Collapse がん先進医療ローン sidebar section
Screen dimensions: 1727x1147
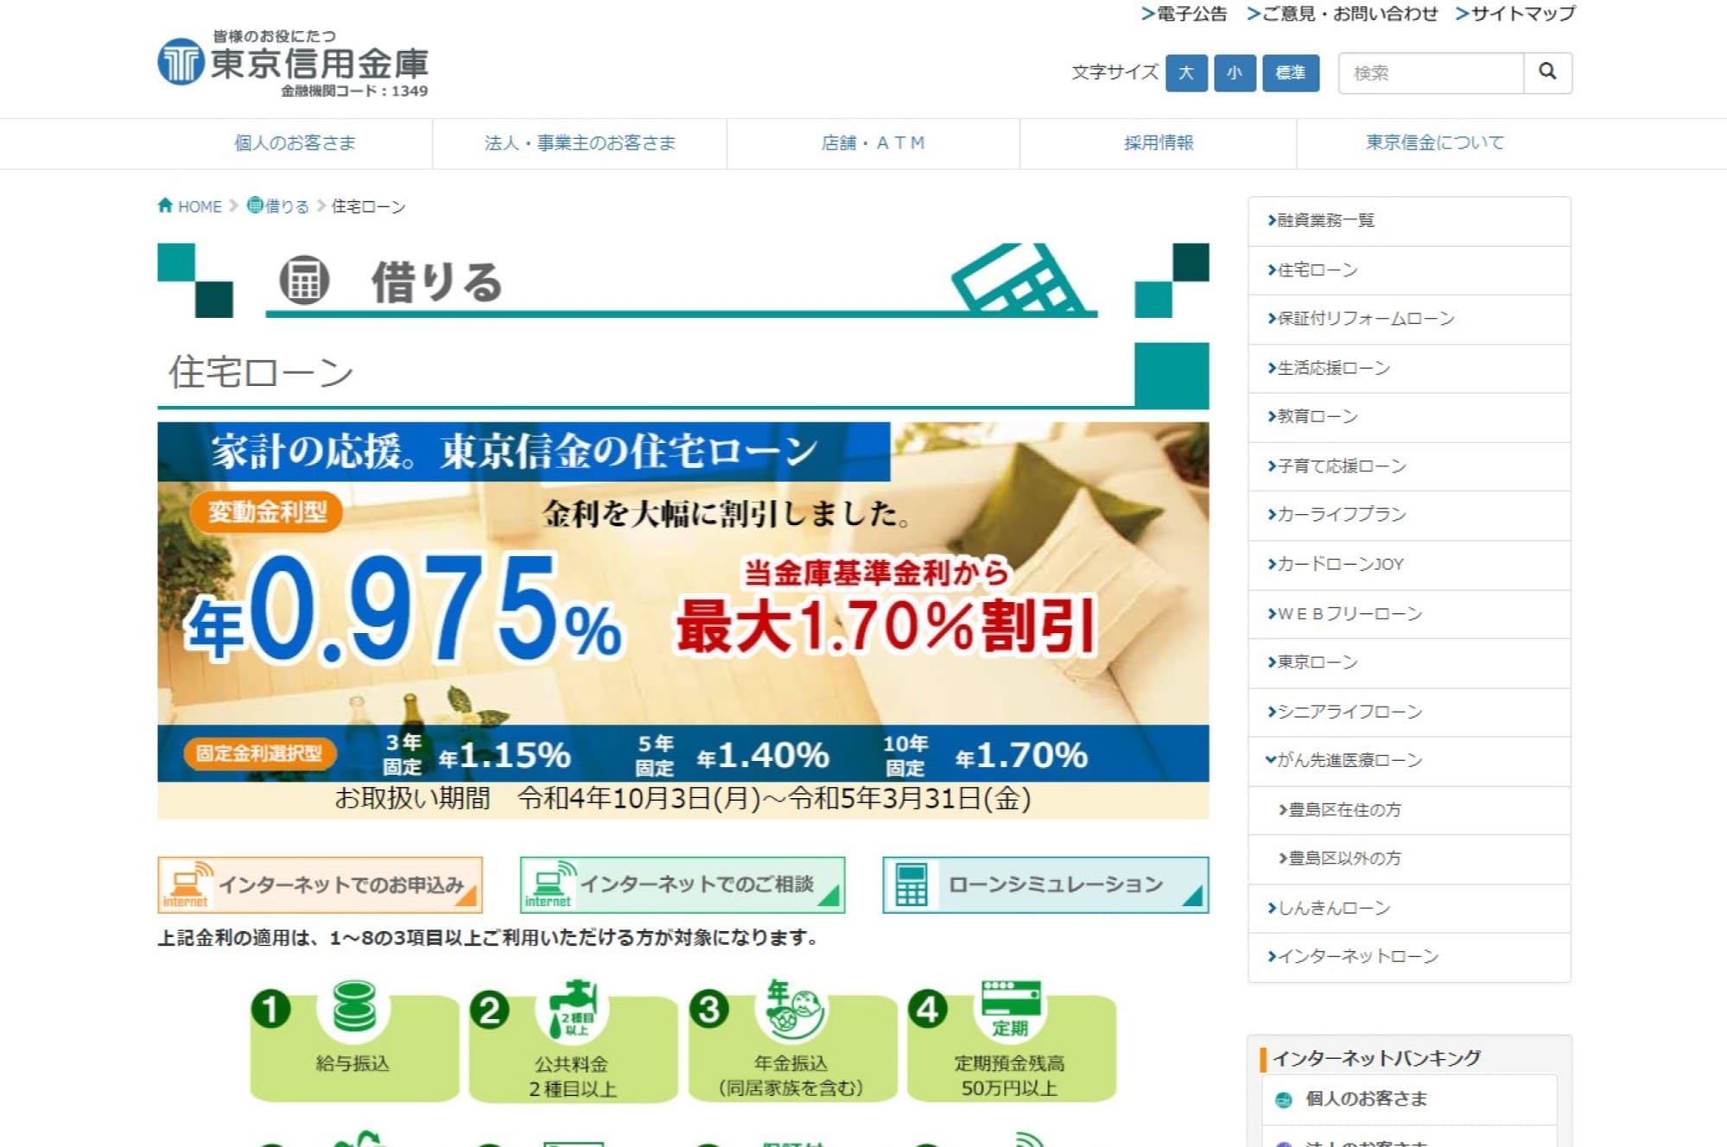tap(1409, 760)
